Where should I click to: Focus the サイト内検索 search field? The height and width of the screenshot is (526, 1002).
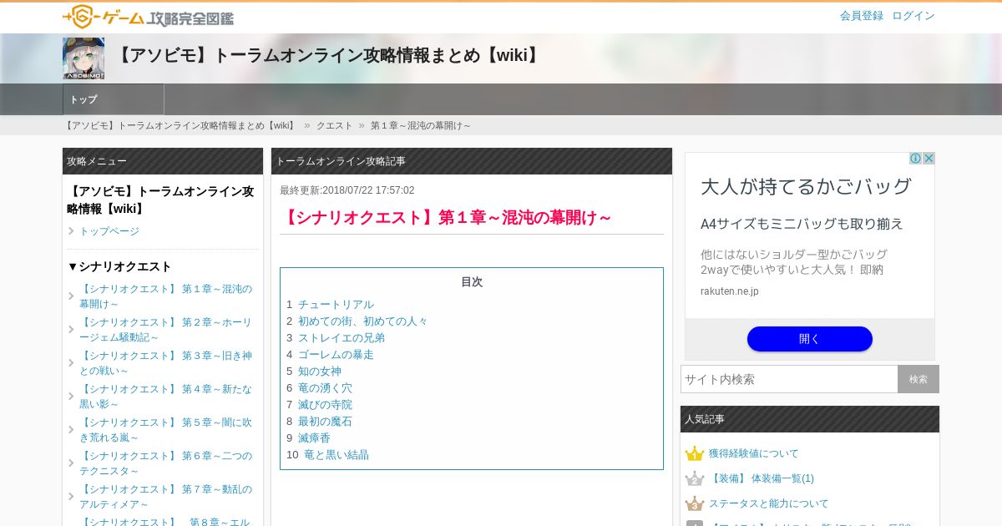point(789,379)
